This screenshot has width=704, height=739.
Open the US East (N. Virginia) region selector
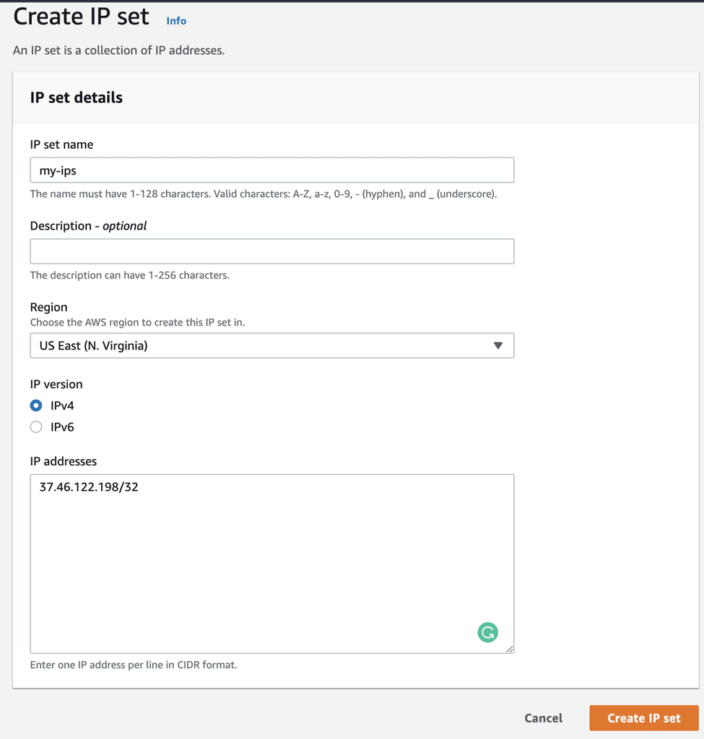point(271,346)
